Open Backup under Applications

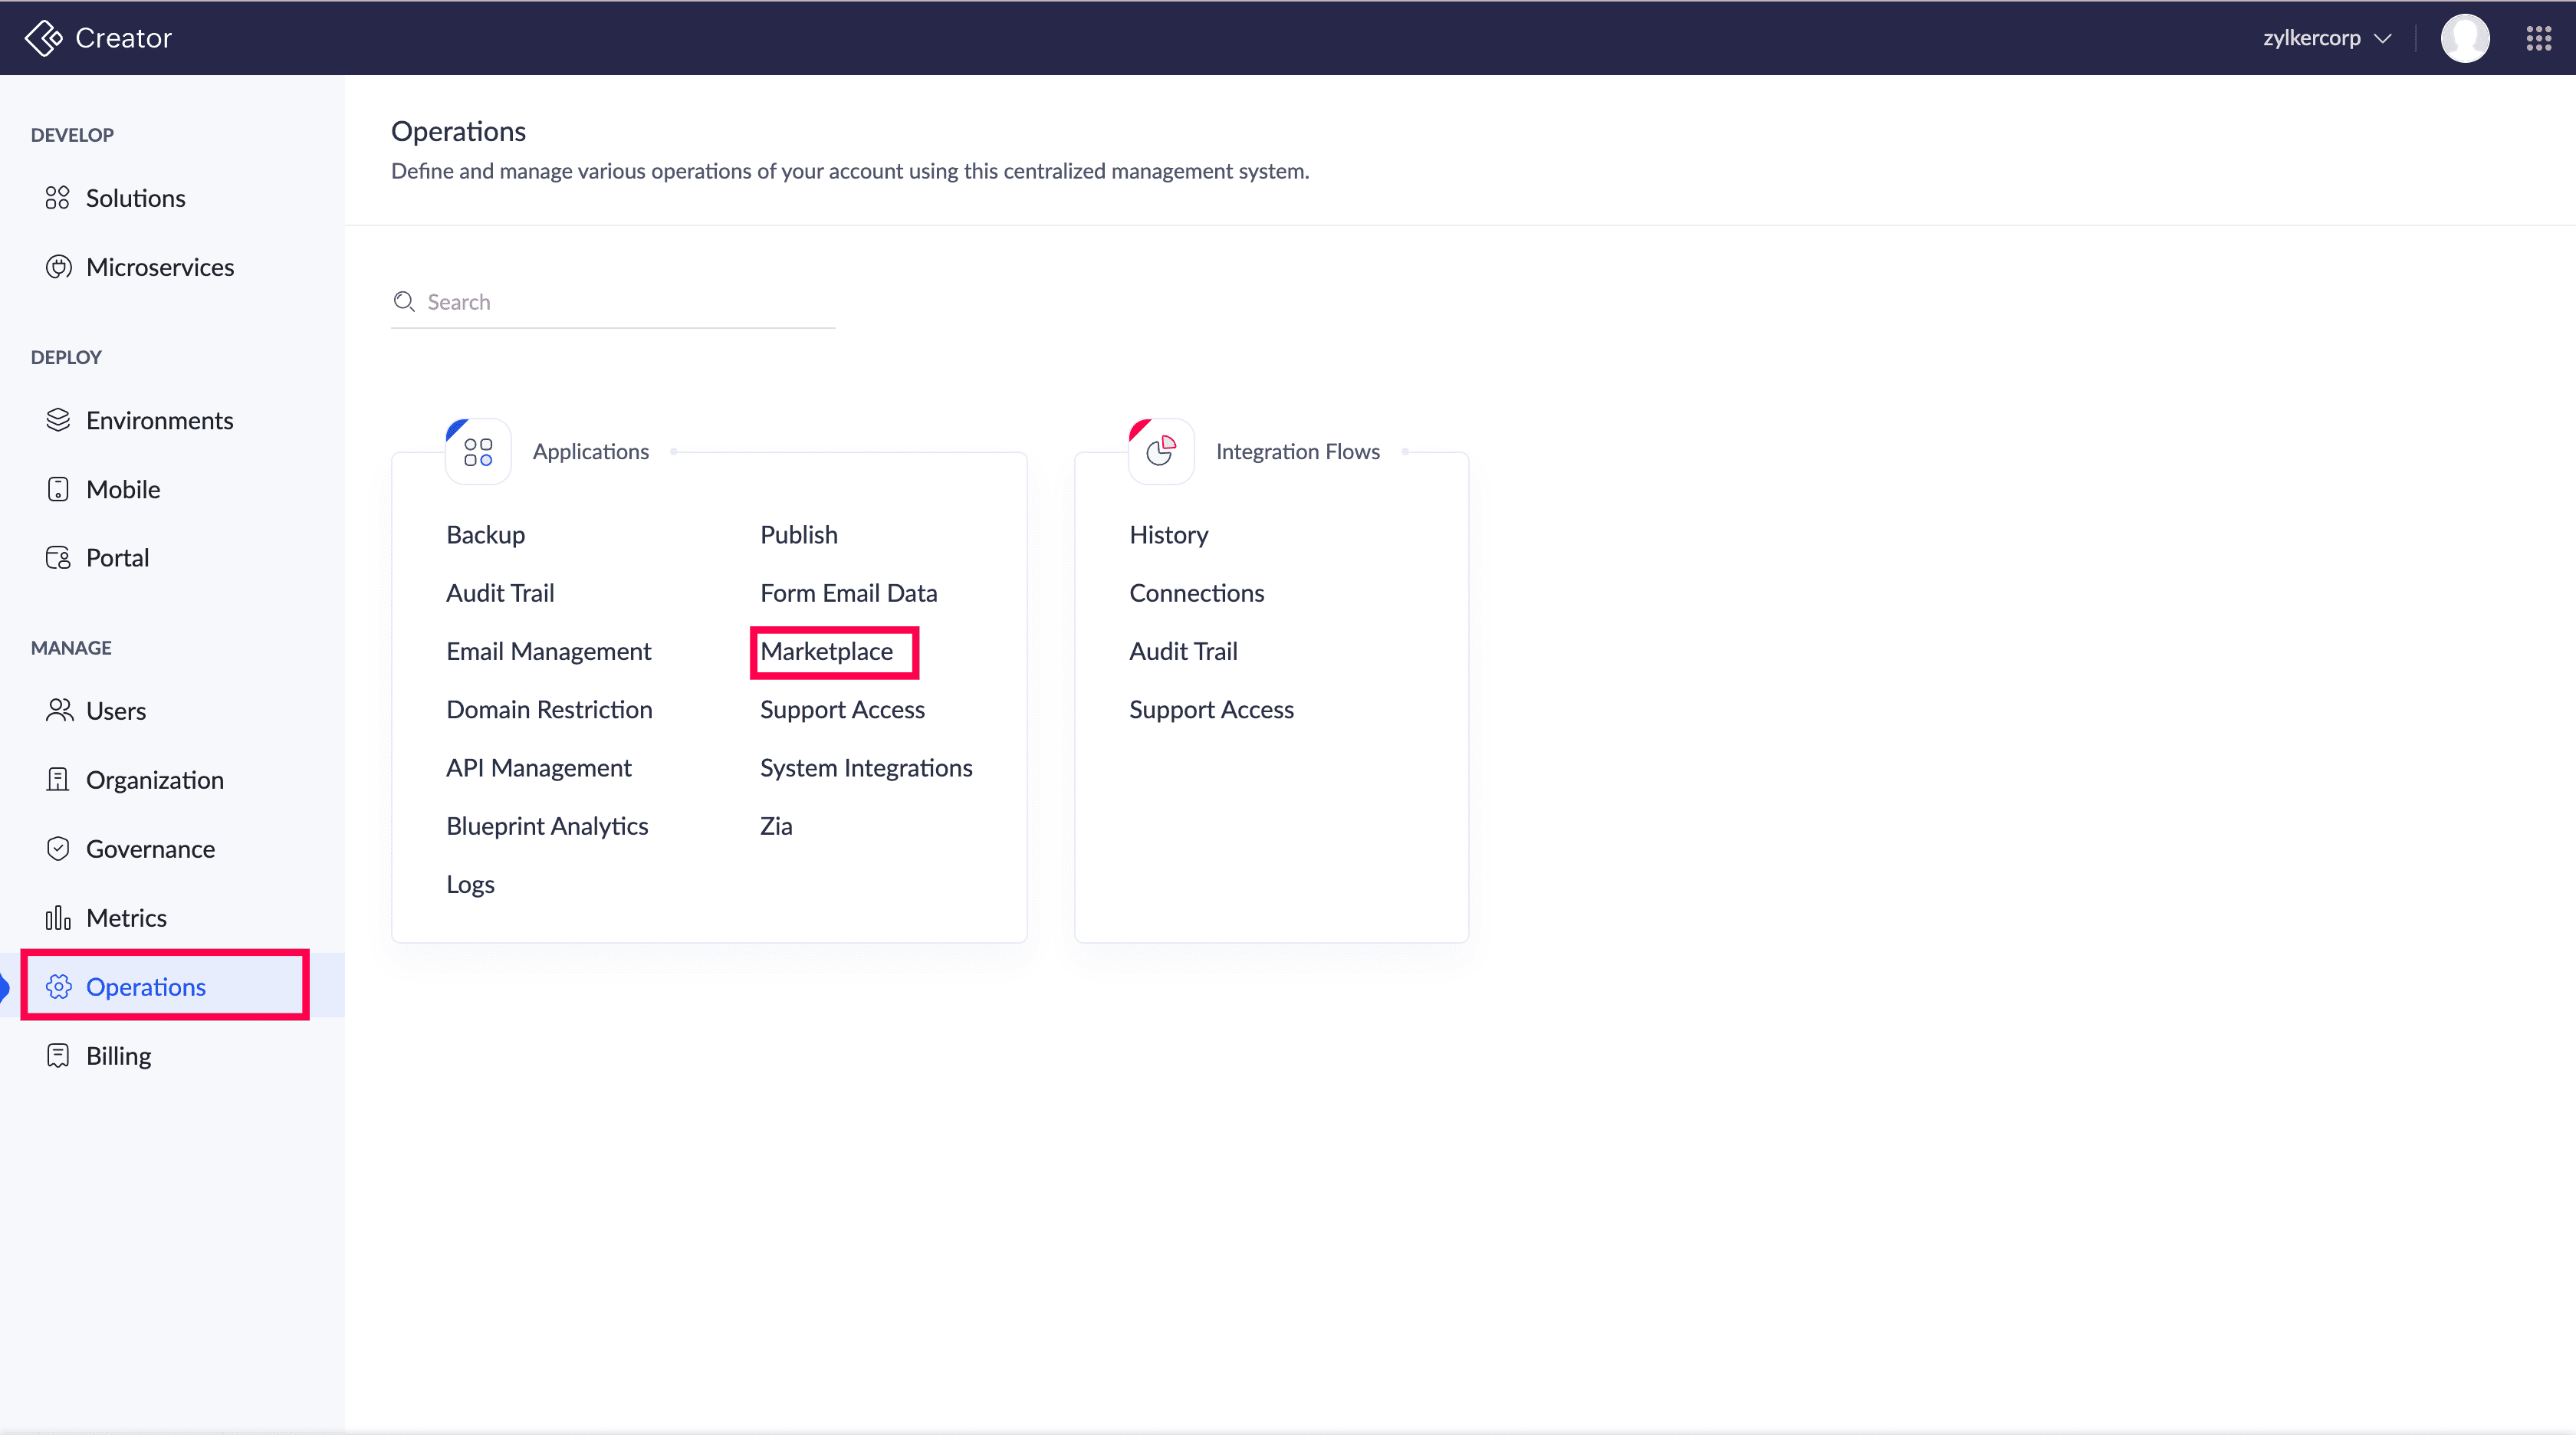pyautogui.click(x=485, y=535)
